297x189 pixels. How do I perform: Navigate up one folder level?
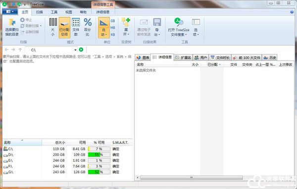20,49
